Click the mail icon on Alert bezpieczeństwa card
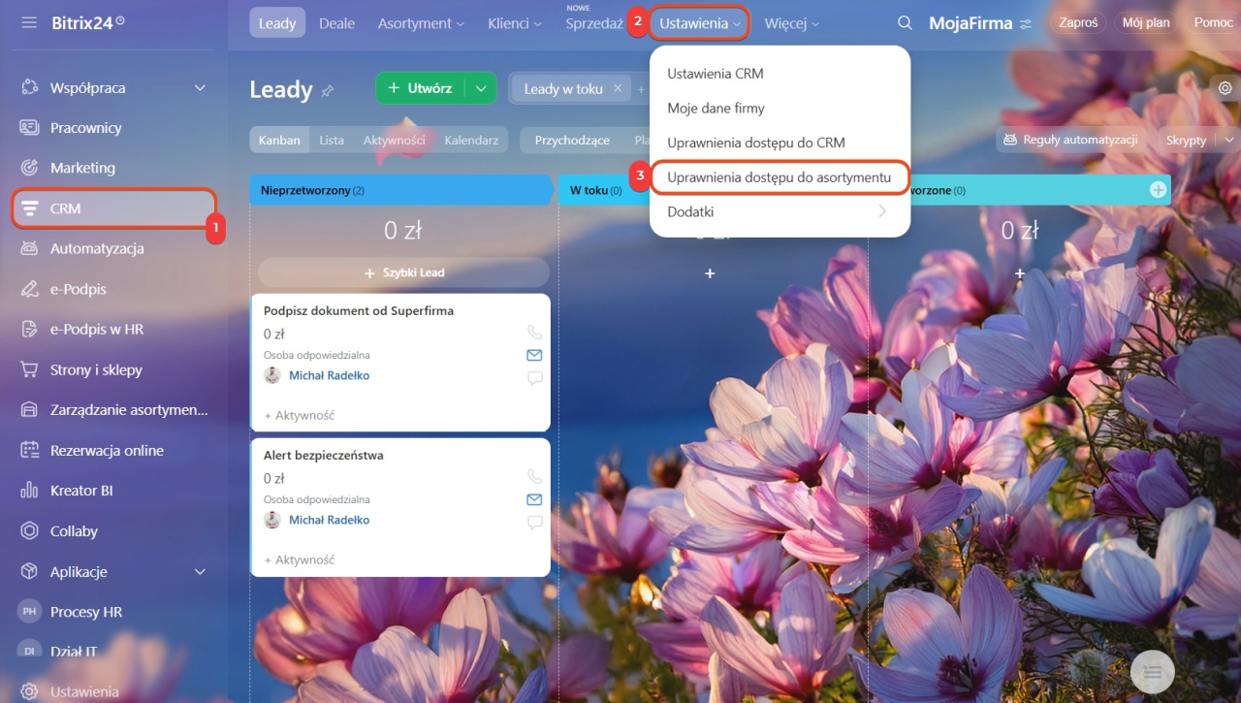1241x703 pixels. pos(534,499)
